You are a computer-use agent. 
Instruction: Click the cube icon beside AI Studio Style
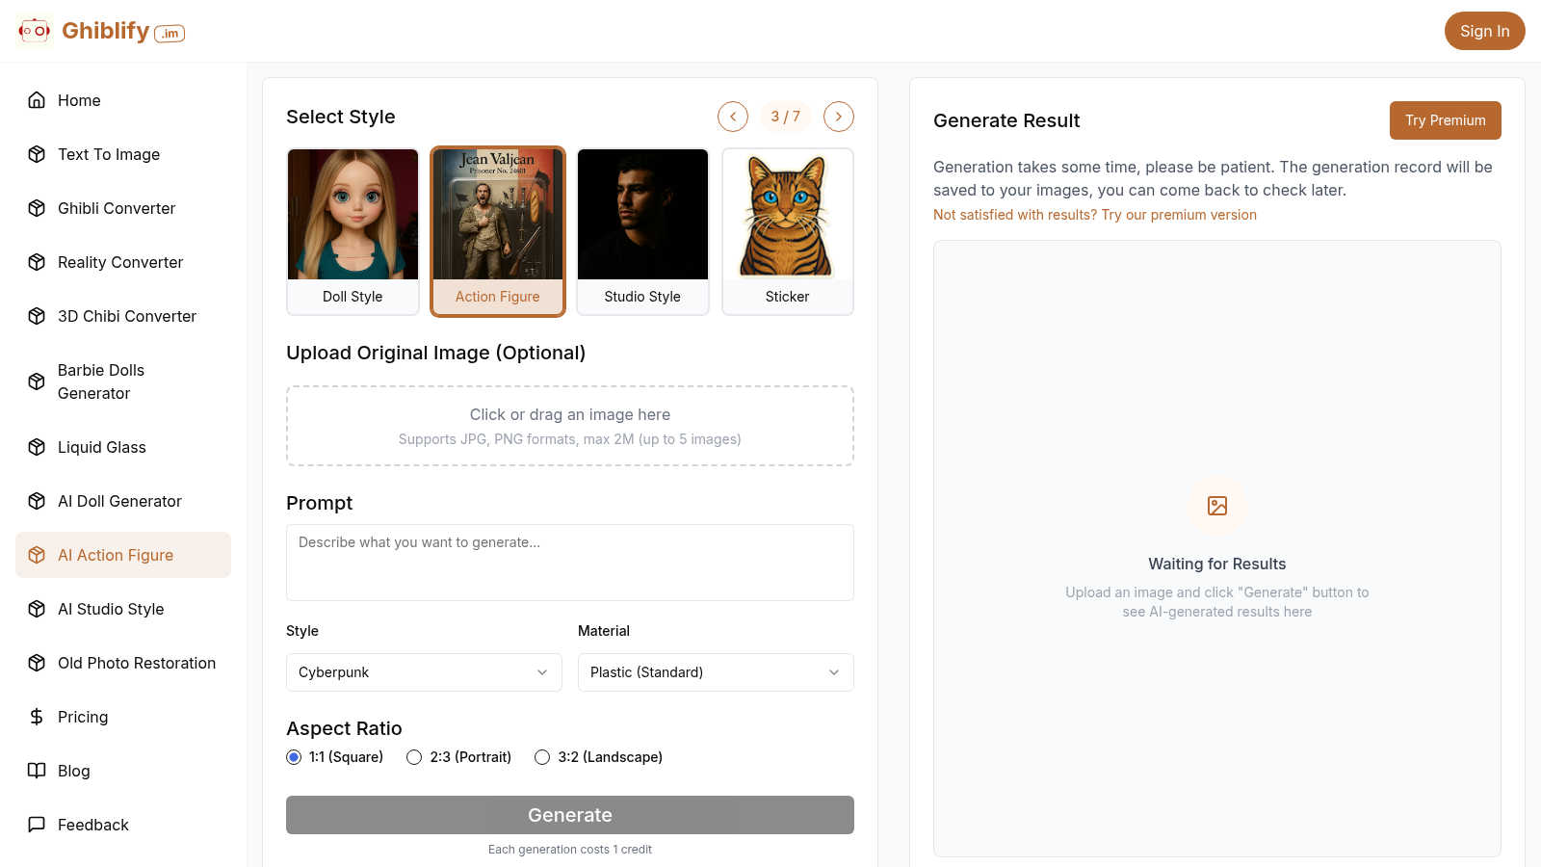(x=37, y=609)
